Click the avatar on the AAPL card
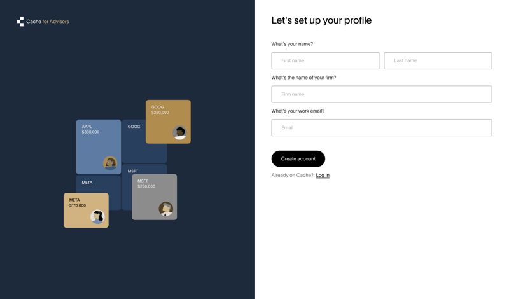Screen dimensions: 509x299 click(110, 163)
